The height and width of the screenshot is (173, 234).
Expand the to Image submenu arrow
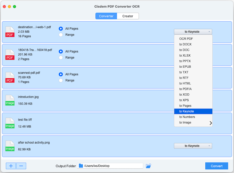click(x=210, y=123)
